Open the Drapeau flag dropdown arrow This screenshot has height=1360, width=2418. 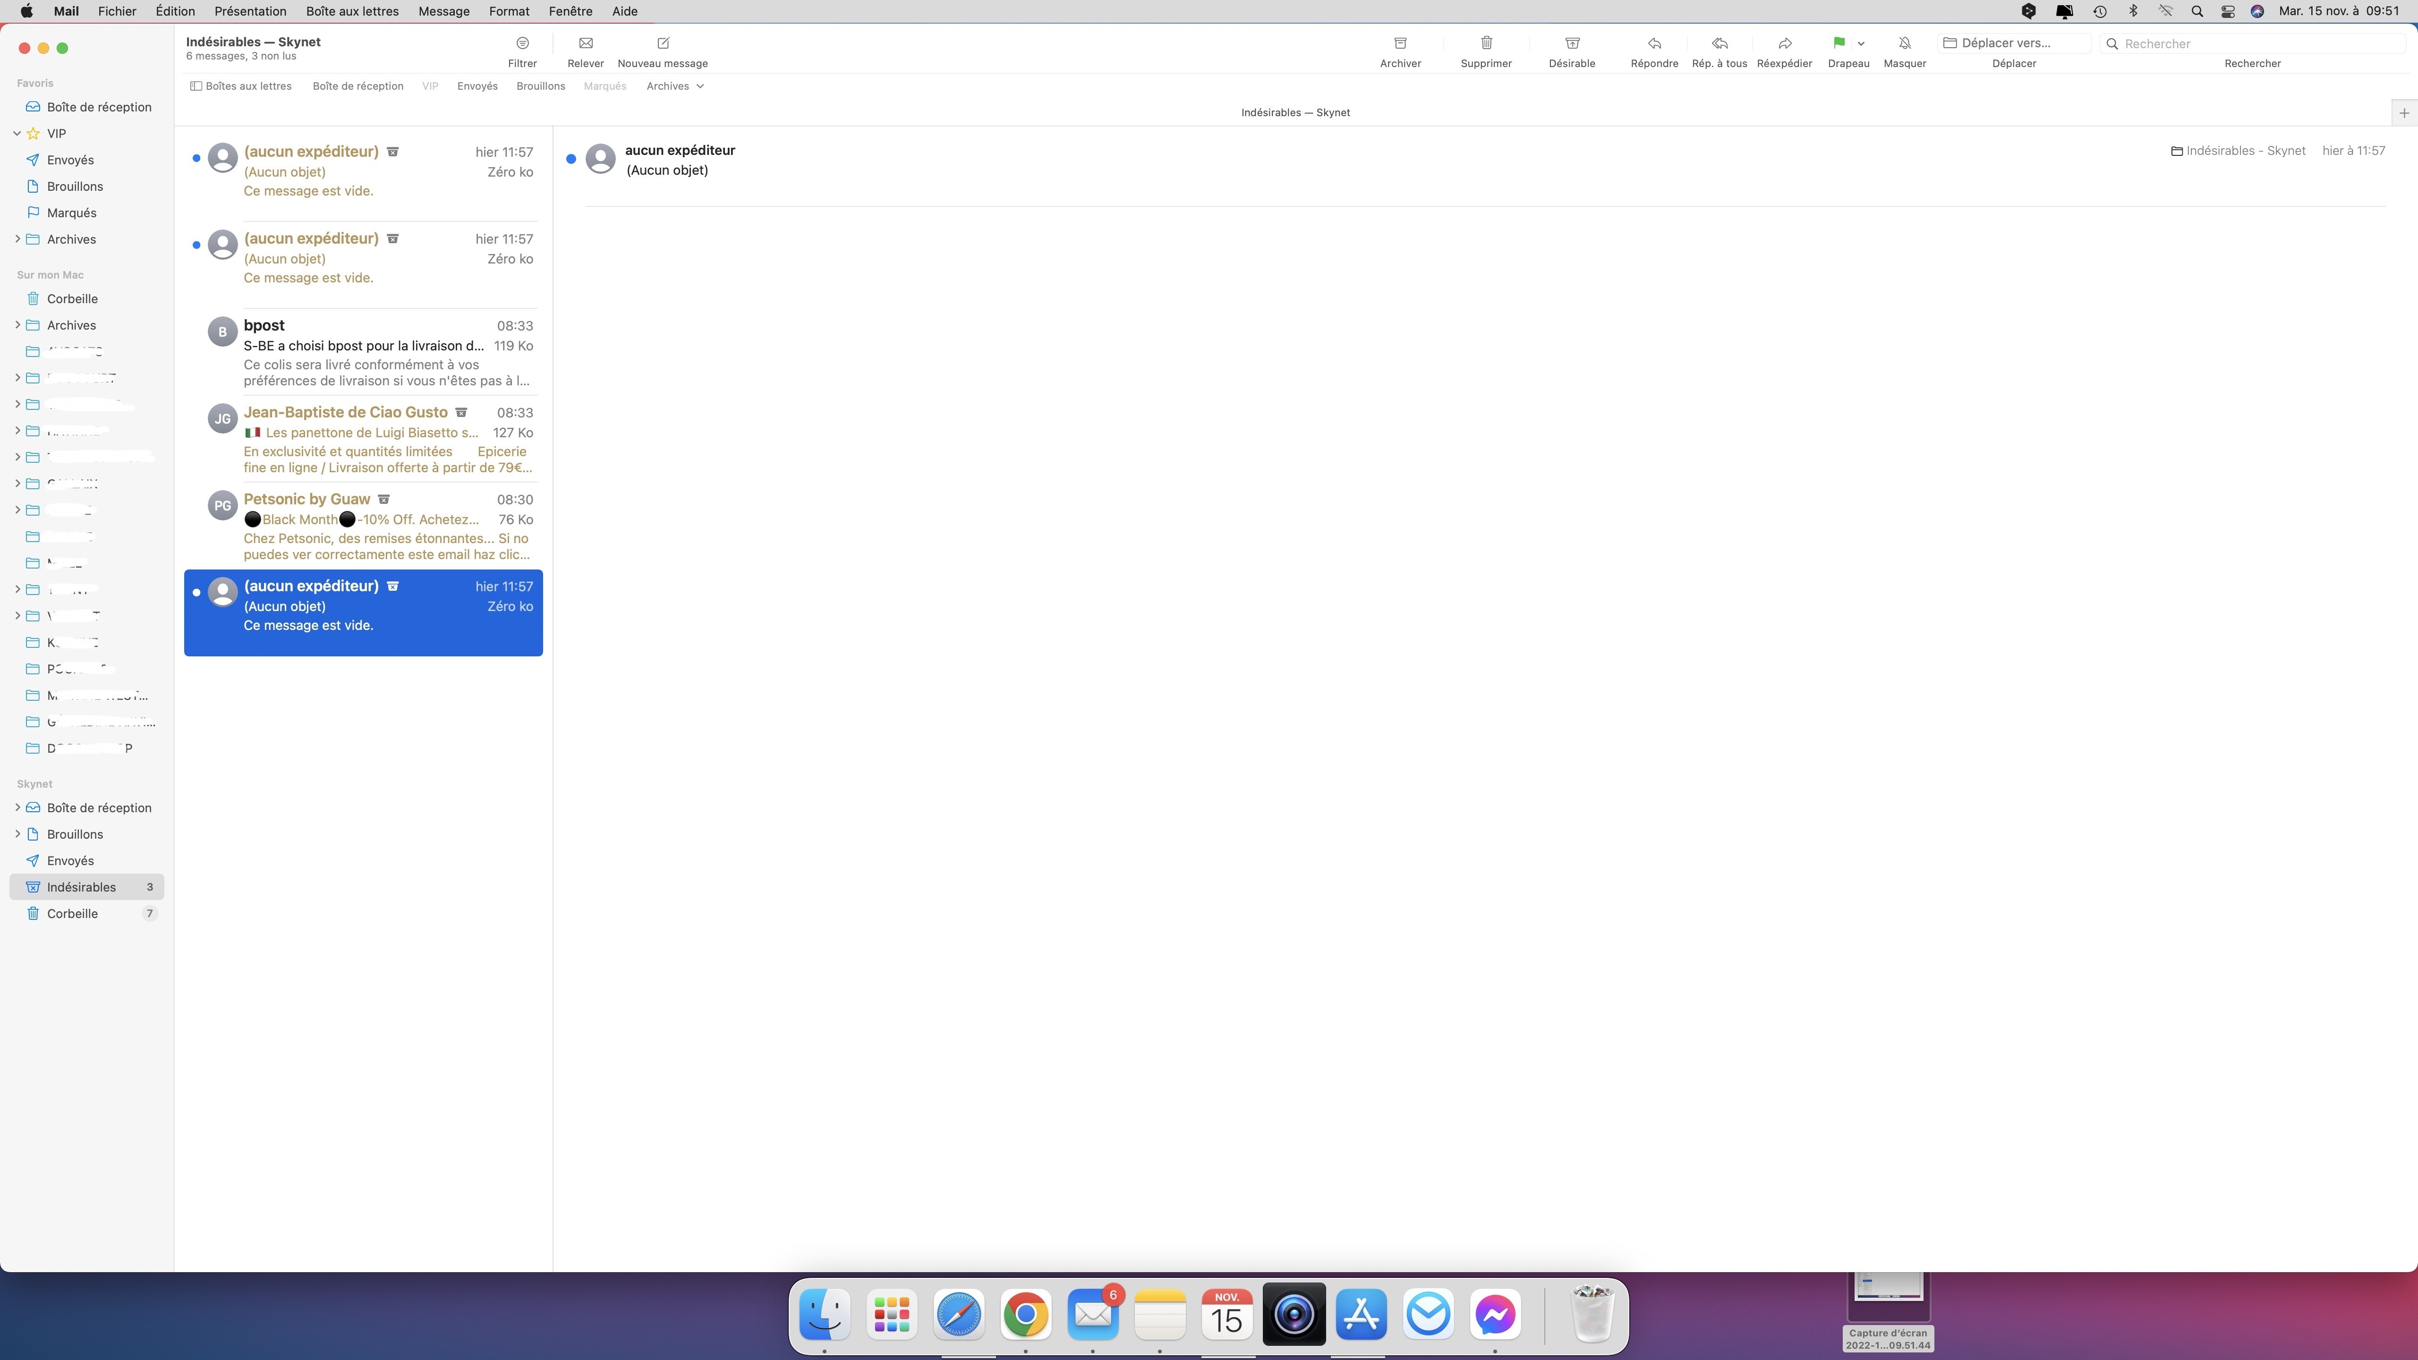pos(1860,43)
